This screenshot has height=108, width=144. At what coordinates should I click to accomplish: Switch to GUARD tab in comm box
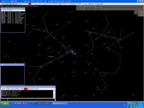(x=22, y=89)
